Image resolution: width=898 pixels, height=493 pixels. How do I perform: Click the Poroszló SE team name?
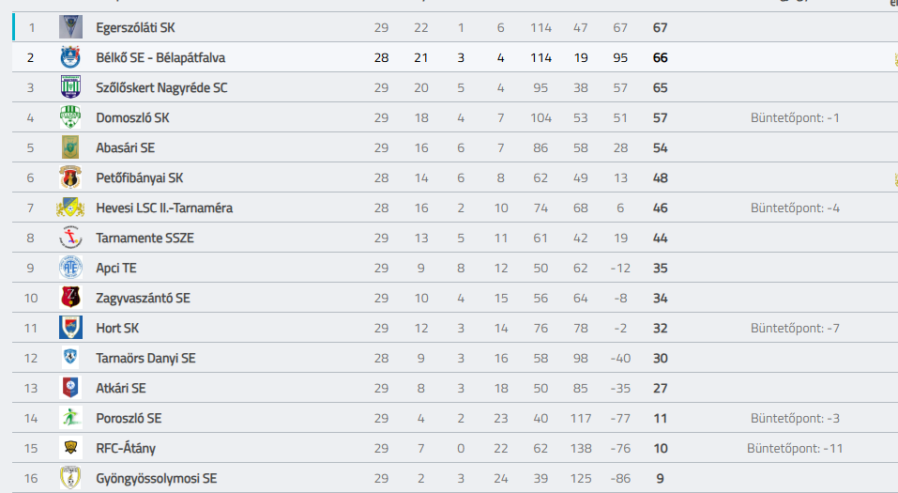[129, 419]
